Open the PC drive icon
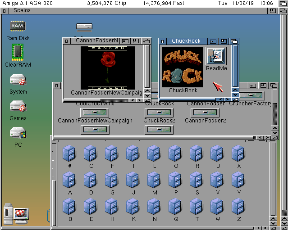Viewport: 288px width, 230px height. tap(18, 132)
